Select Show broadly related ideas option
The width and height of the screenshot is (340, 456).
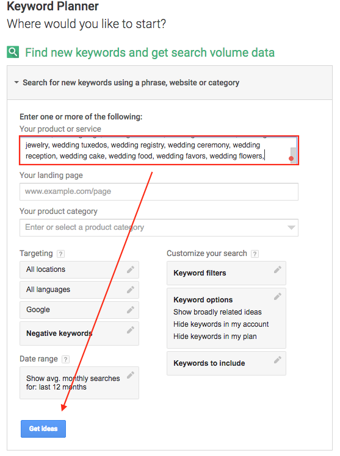217,312
